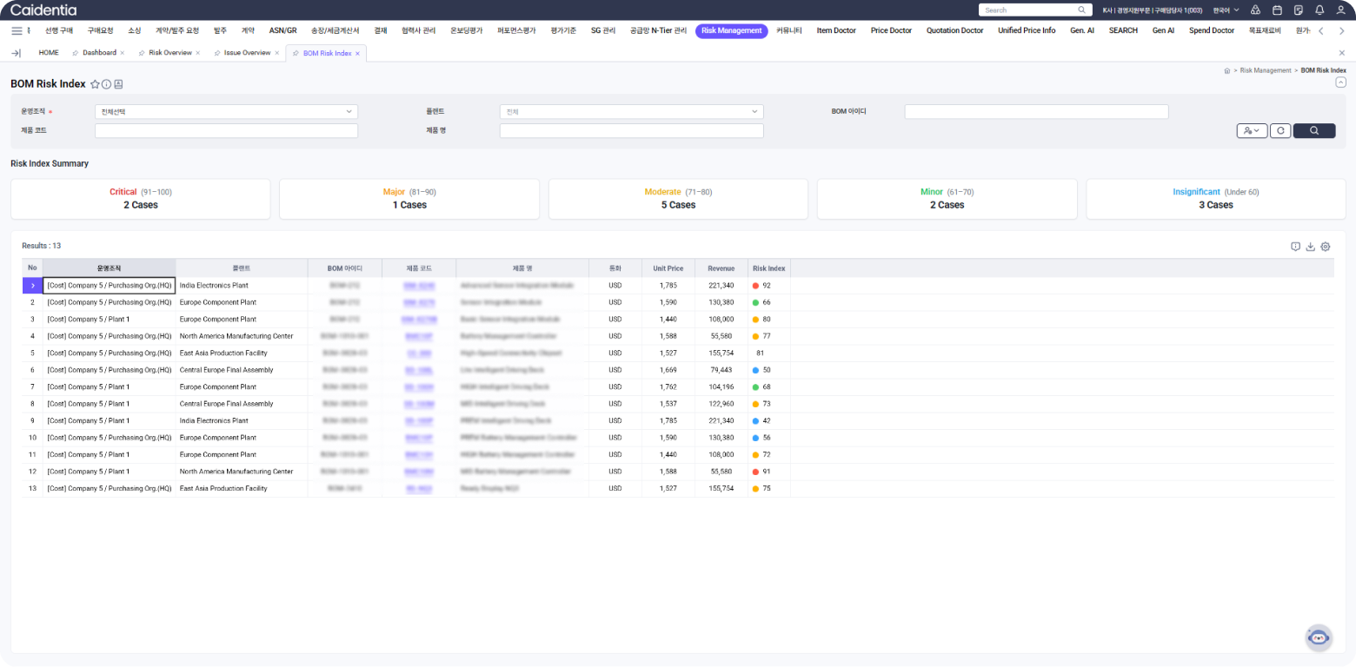
Task: Click into the BOM 아이디 input field
Action: (x=1036, y=112)
